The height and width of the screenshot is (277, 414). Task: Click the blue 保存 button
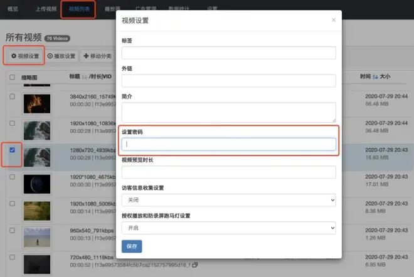point(132,246)
